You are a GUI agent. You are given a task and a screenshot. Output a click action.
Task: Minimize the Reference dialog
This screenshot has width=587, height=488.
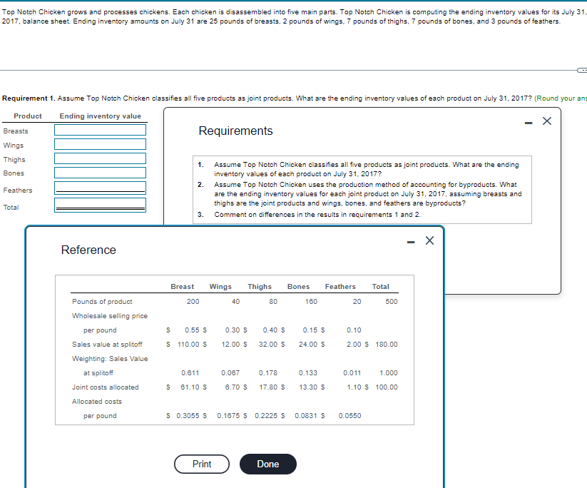[411, 243]
